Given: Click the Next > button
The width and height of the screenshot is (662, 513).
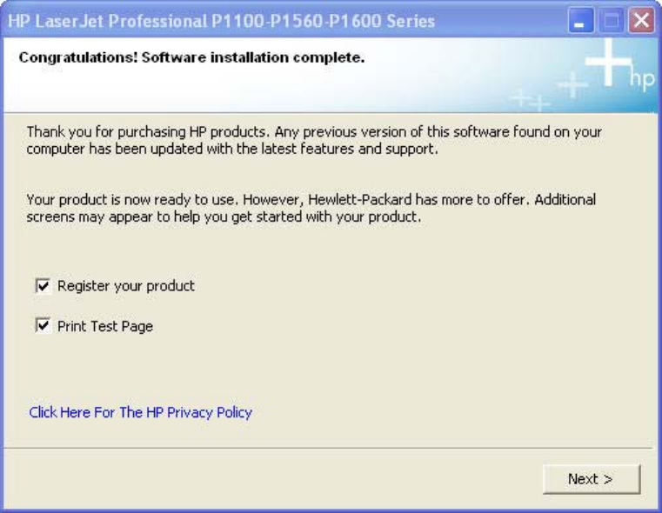Looking at the screenshot, I should [x=591, y=479].
